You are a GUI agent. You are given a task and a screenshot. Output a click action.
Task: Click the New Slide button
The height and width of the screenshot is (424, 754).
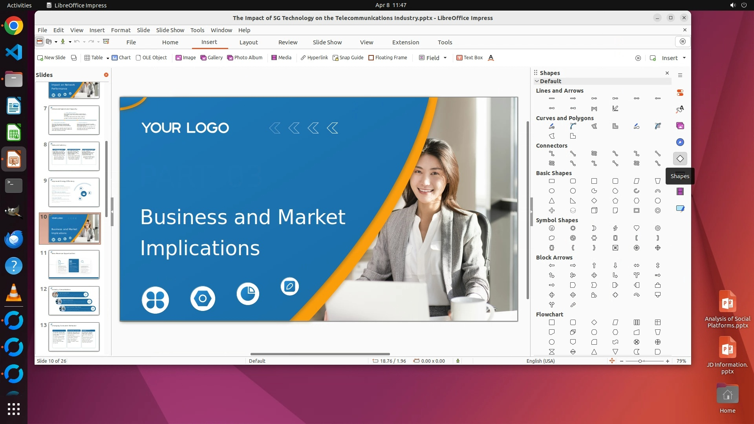point(51,58)
